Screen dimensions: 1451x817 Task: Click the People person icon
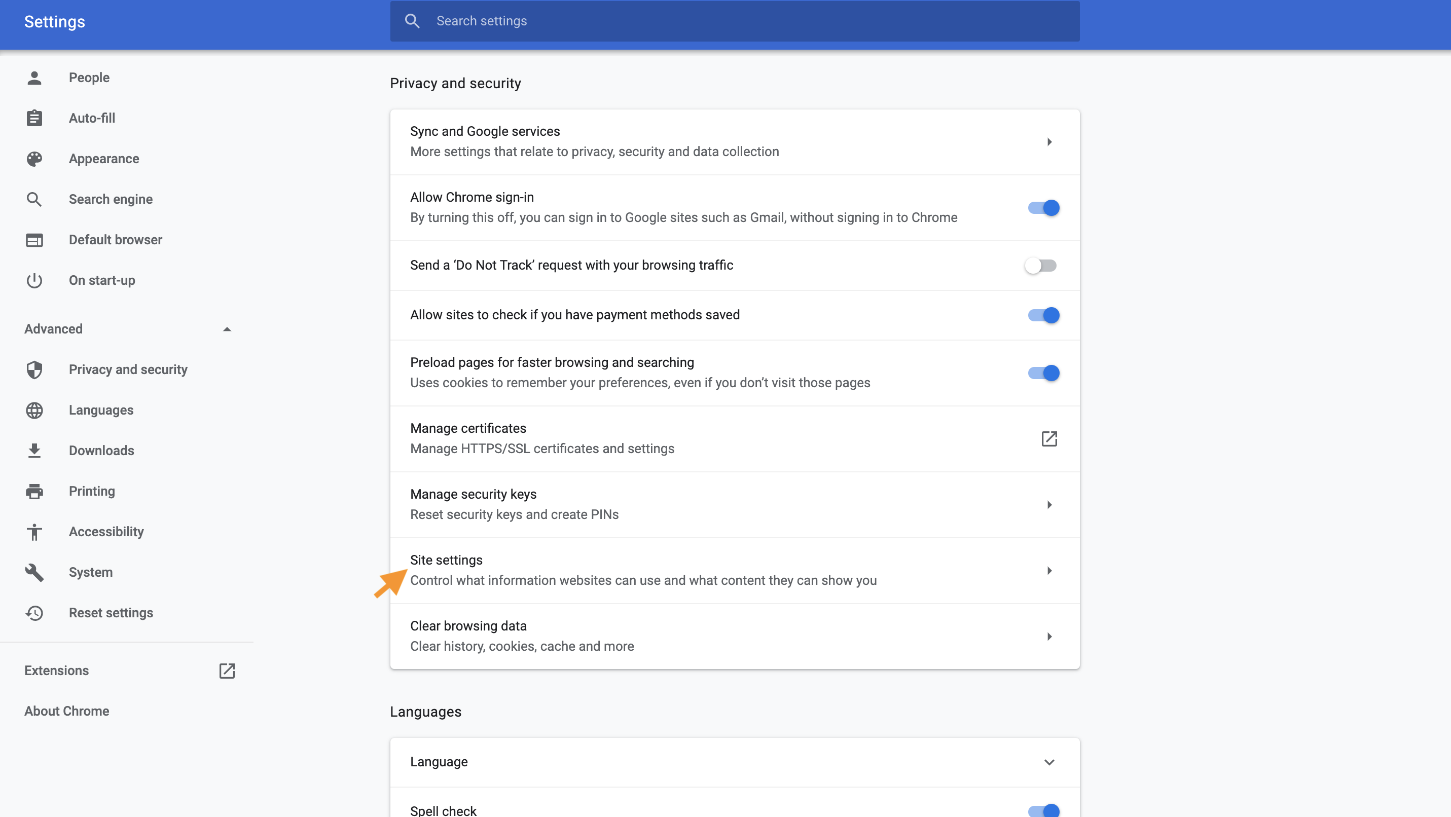pos(34,78)
